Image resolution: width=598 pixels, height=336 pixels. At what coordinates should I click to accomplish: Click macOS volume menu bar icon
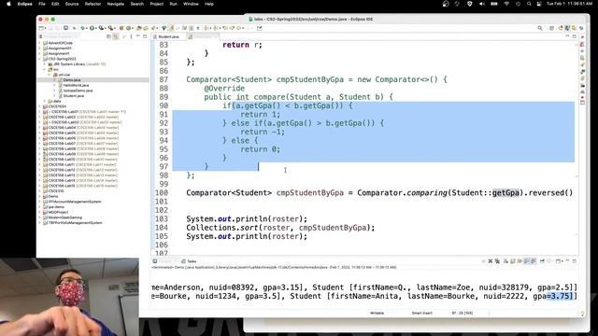(x=482, y=4)
